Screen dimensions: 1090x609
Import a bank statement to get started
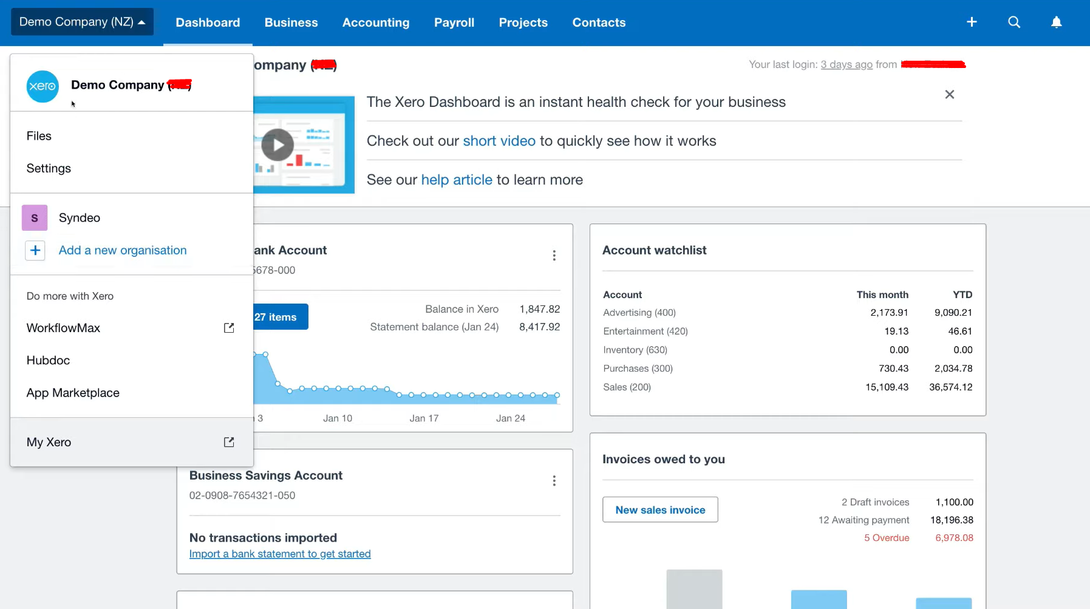(280, 554)
